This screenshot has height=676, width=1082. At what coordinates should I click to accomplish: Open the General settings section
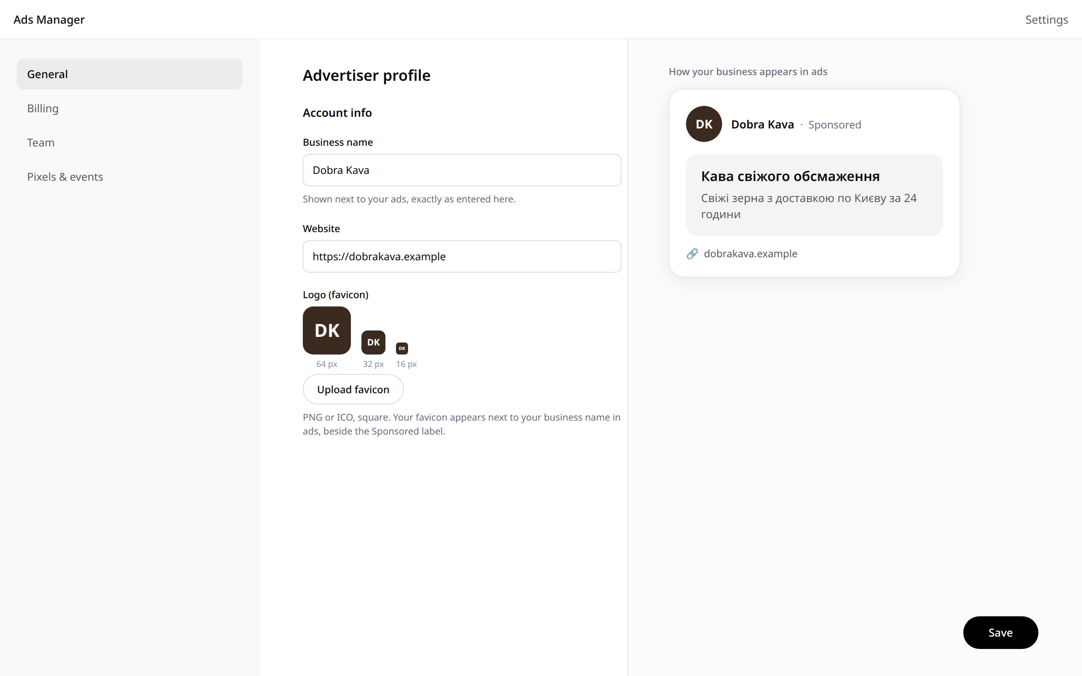[x=129, y=74]
